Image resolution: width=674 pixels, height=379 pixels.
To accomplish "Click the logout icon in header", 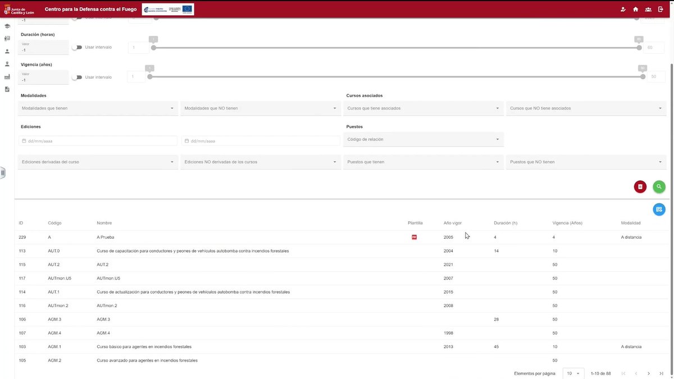I will tap(661, 9).
